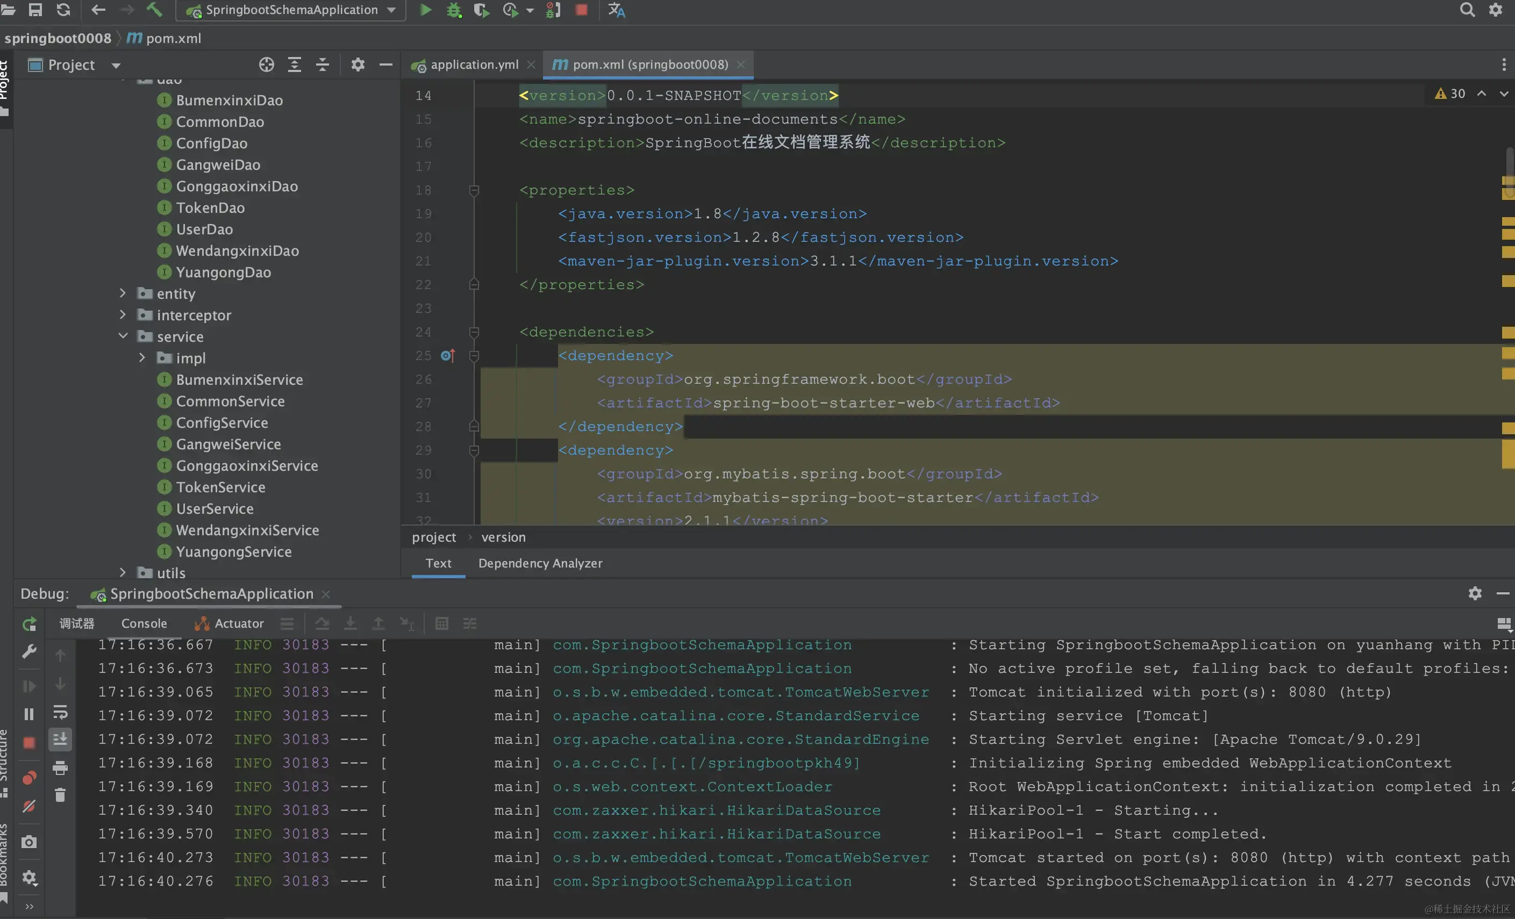Open the Actuator tab
Screen dimensions: 1515x919
click(x=238, y=623)
